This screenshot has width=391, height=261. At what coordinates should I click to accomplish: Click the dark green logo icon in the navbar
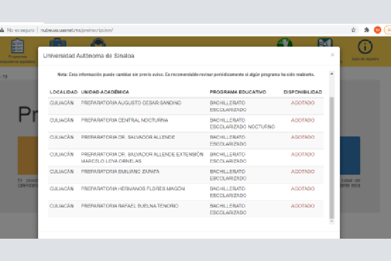(x=325, y=42)
